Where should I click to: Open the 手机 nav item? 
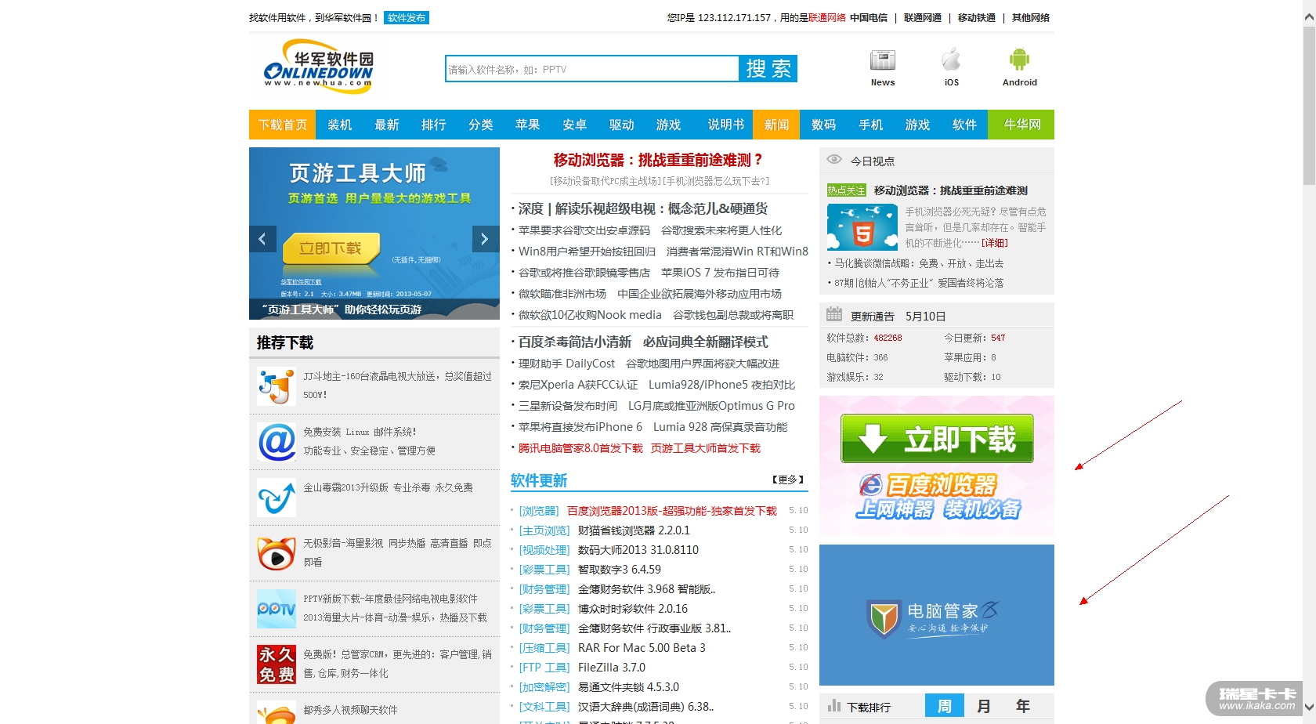871,125
